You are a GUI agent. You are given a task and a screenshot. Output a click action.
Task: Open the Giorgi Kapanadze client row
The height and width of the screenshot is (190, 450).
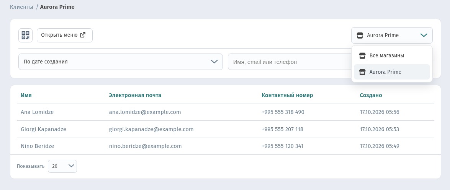[225, 129]
